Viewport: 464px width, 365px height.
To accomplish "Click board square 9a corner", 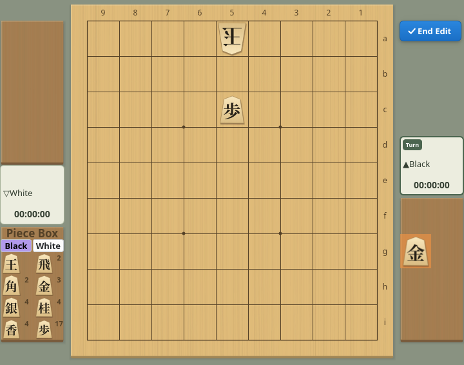I will 103,39.
